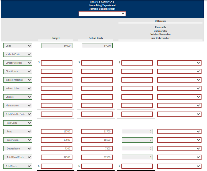Click Depreciation Budget field showing 7300
This screenshot has width=207, height=171.
click(57, 148)
